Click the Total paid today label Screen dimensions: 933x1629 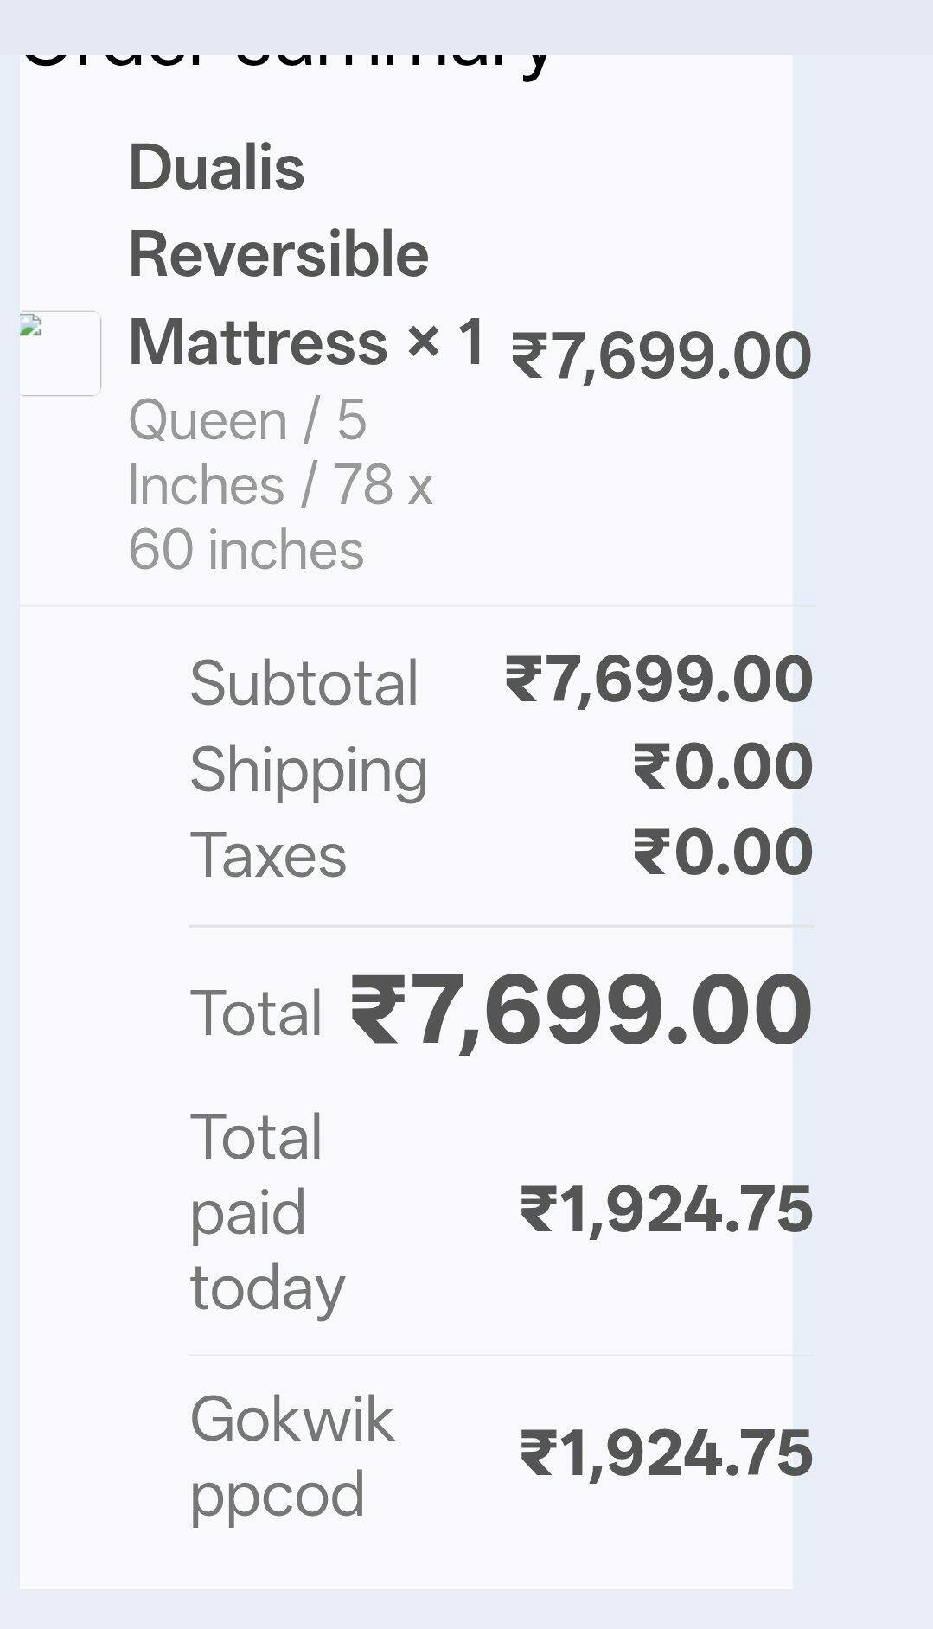tap(266, 1211)
